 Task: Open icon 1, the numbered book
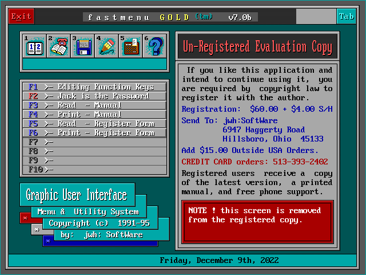[34, 46]
